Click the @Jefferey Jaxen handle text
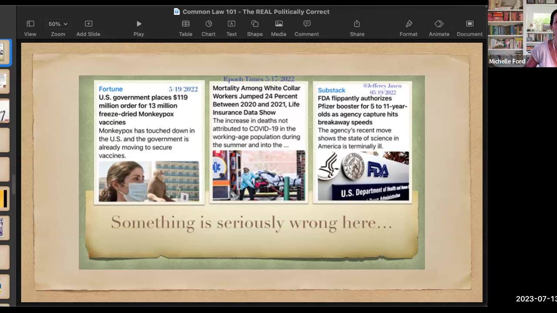Viewport: 557px width, 313px height. pyautogui.click(x=382, y=86)
